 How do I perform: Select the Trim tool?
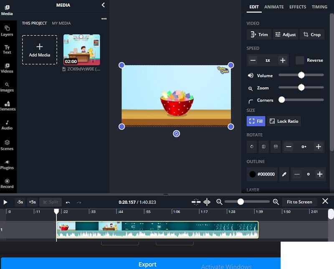click(259, 34)
